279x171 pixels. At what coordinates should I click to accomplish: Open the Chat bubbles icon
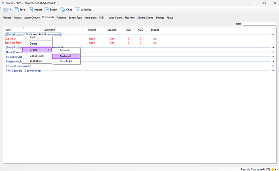[63, 9]
